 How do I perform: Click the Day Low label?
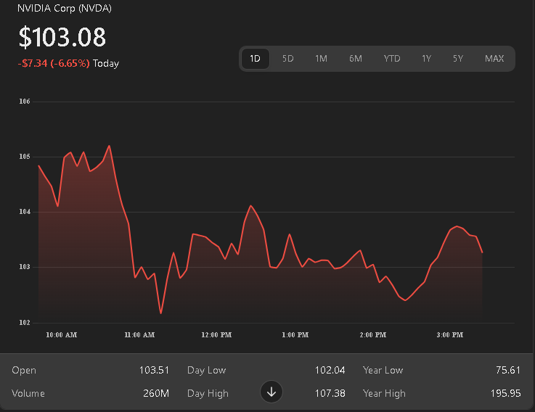[x=207, y=371]
